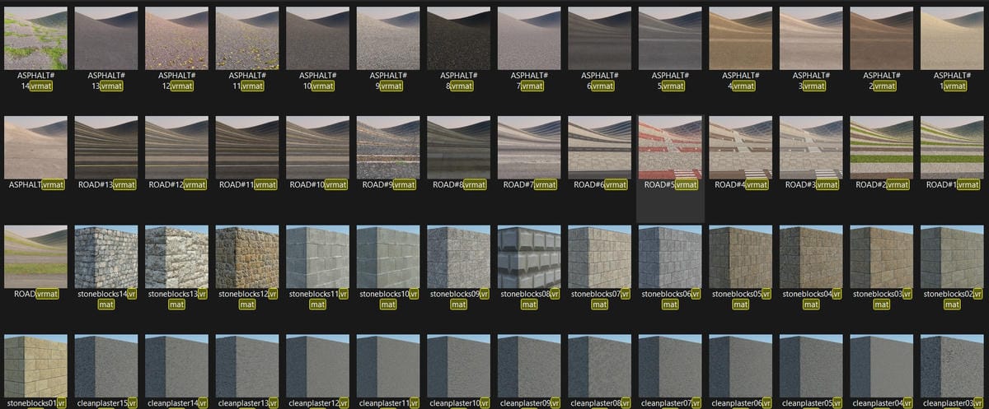Viewport: 989px width, 409px height.
Task: Choose the stoneblocks08 concrete block thumbnail
Action: pos(528,257)
